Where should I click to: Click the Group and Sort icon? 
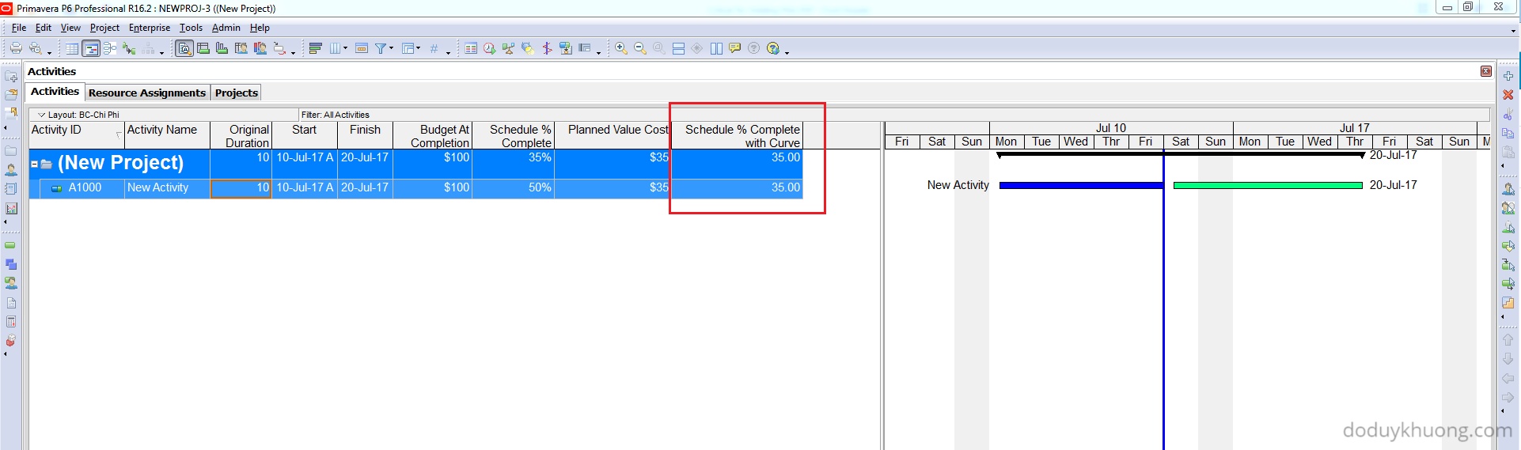(x=315, y=49)
